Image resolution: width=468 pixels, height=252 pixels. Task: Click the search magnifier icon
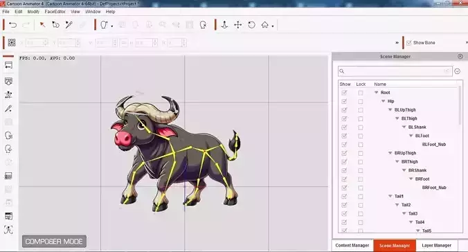click(x=342, y=71)
